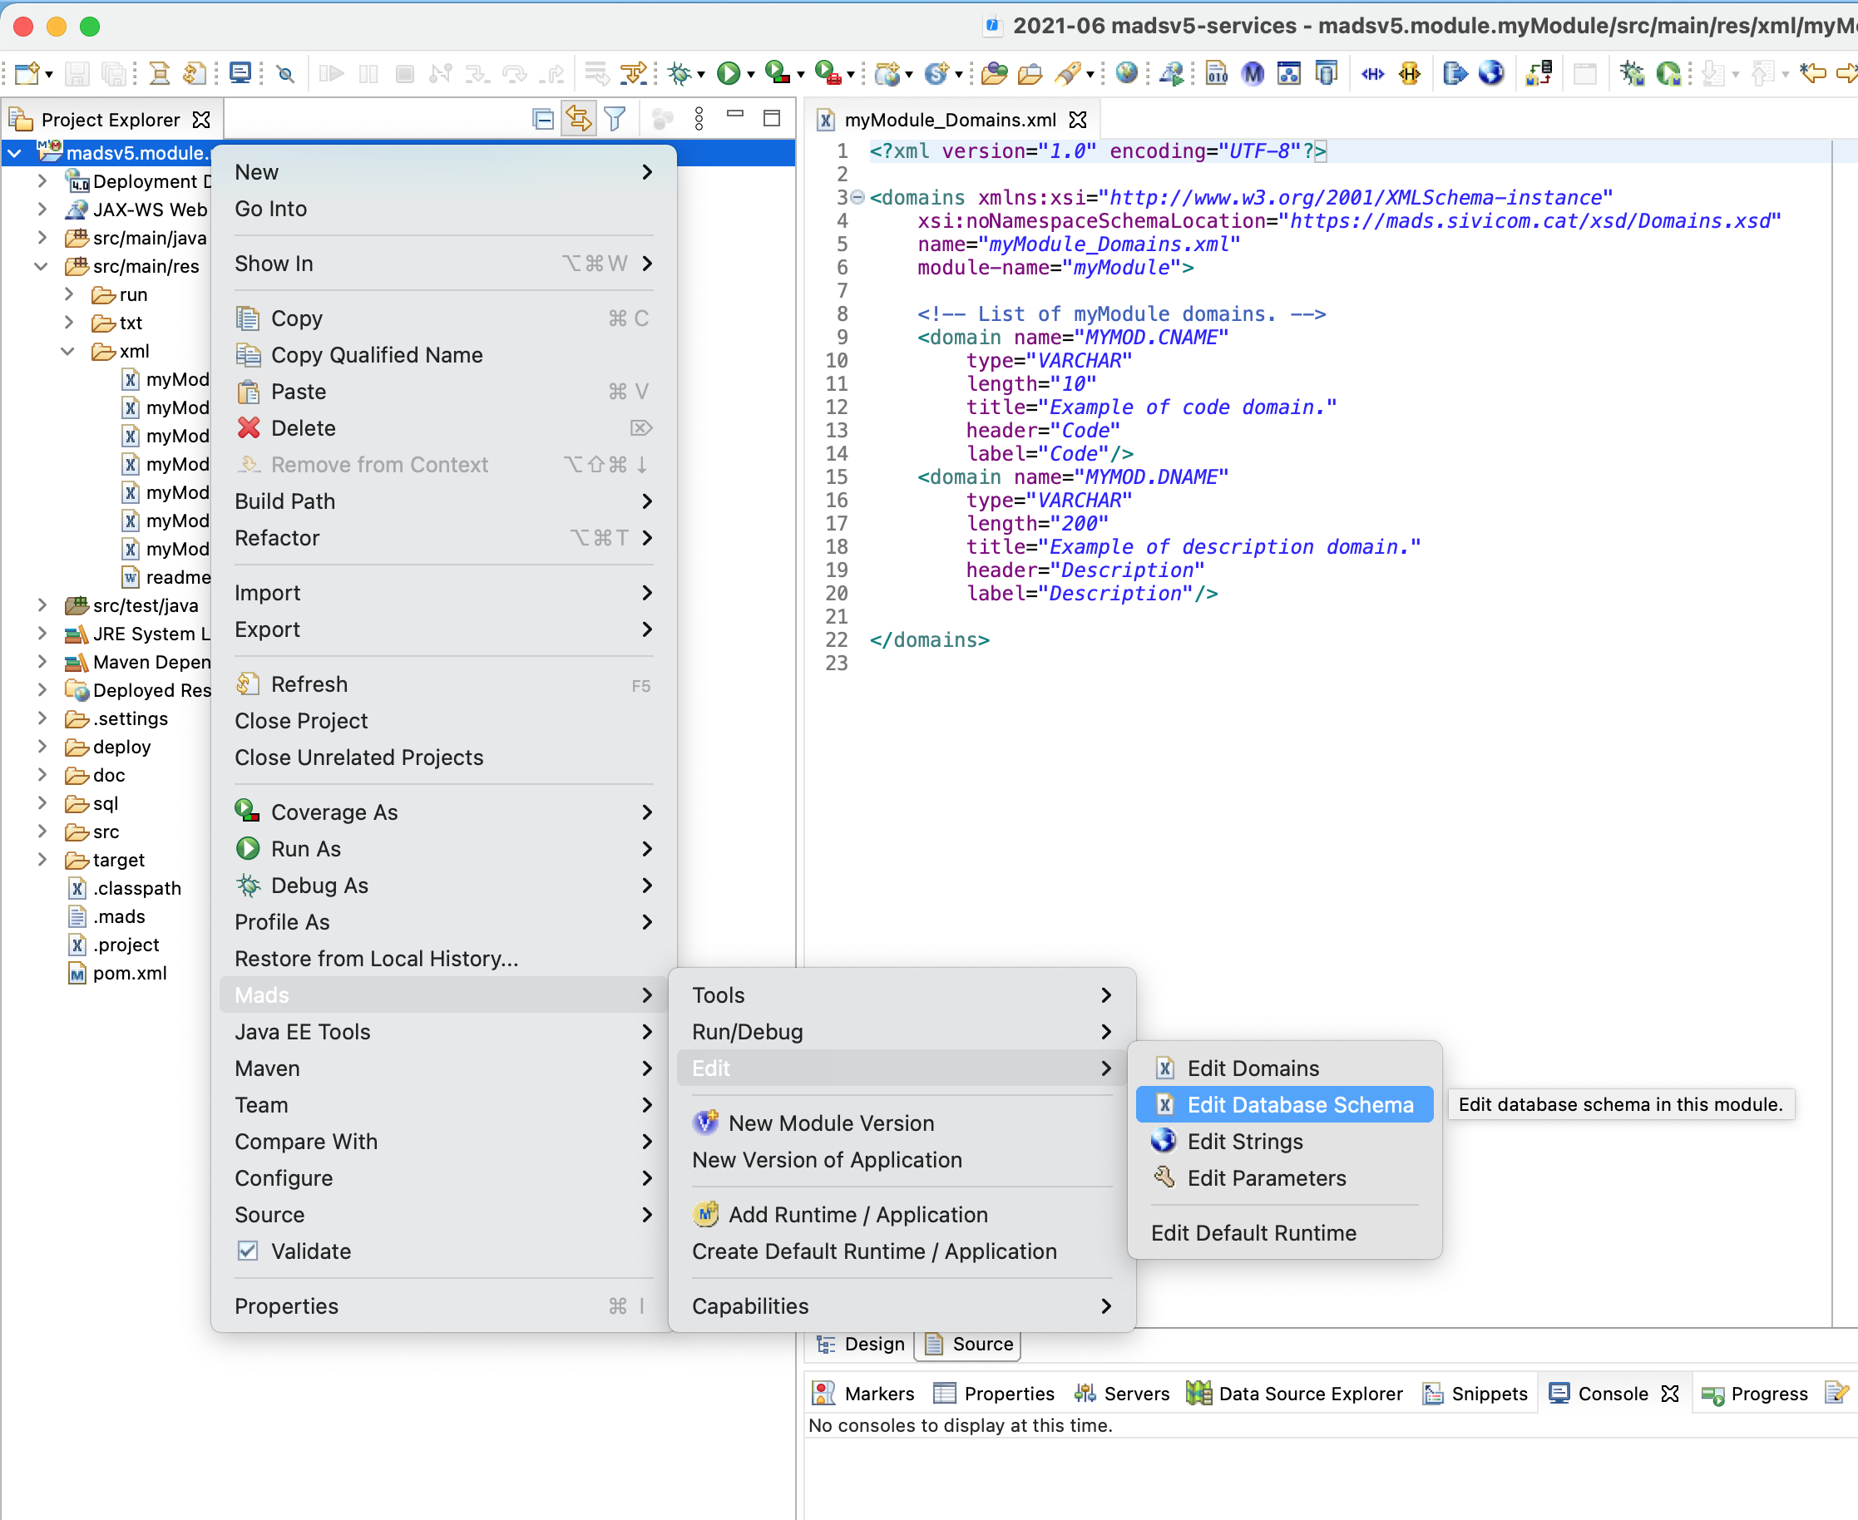Open search using the flashlight toolbar icon

coord(284,73)
